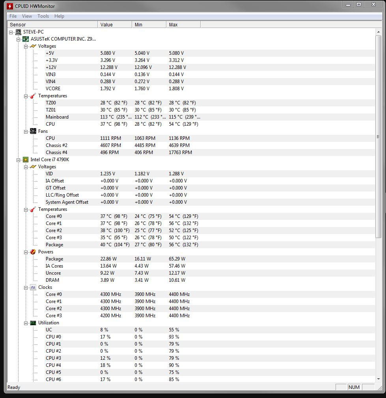Collapse the Clocks group
The image size is (386, 398).
26,288
